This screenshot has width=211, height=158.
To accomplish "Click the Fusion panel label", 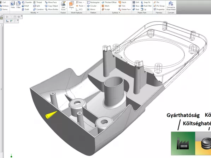I will (63, 13).
